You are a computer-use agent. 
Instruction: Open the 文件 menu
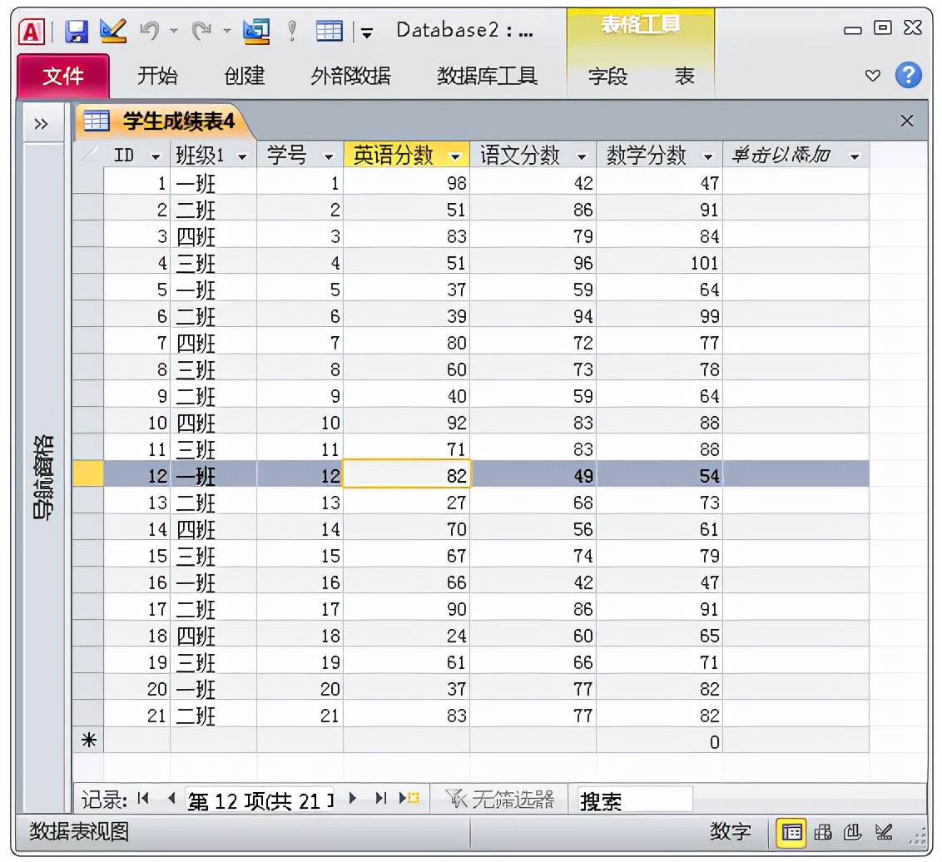coord(62,76)
